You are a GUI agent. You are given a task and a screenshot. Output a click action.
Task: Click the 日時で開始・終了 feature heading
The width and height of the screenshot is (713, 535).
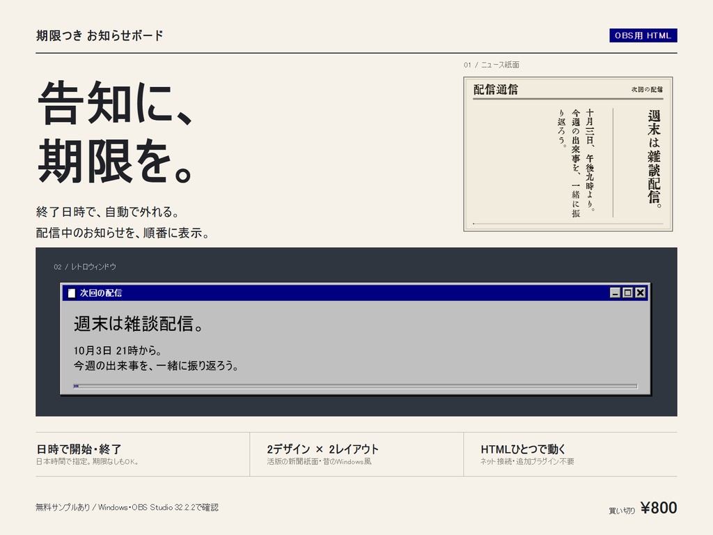coord(79,449)
